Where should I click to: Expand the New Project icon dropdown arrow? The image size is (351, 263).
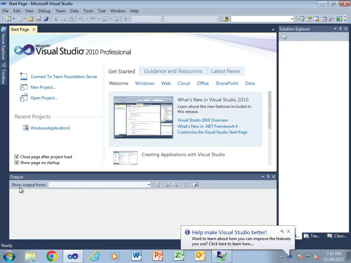click(x=14, y=19)
